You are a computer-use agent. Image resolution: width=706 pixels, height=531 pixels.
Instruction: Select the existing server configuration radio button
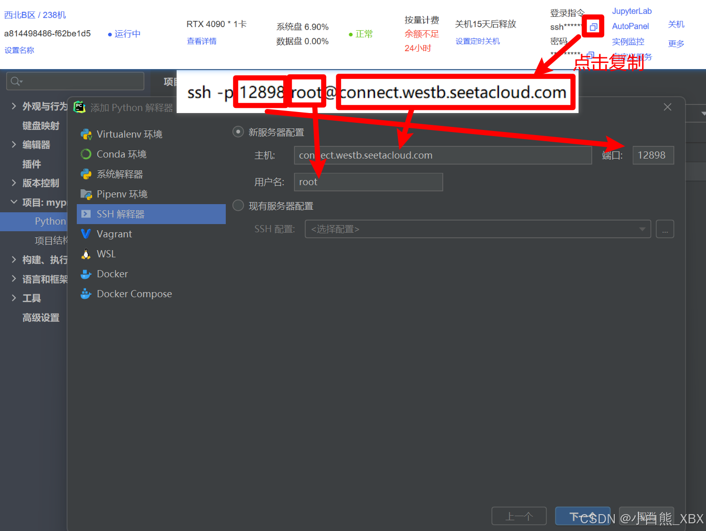pos(238,206)
